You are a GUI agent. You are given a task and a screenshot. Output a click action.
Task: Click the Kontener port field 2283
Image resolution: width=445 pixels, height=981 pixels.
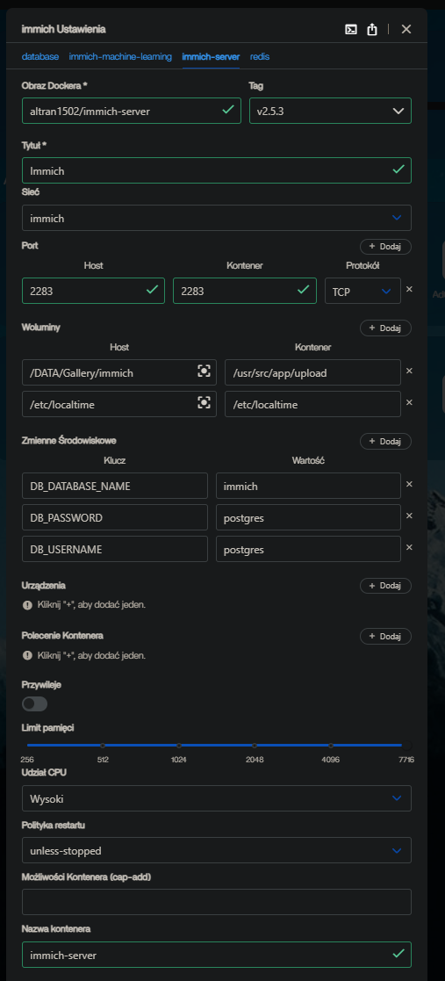click(x=244, y=291)
